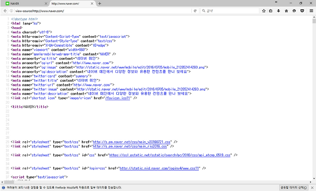The width and height of the screenshot is (316, 191).
Task: Switch to the NAVER tab
Action: click(24, 4)
